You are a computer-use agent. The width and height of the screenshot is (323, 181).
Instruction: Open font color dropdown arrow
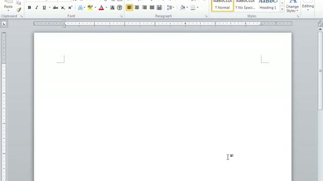(x=106, y=8)
